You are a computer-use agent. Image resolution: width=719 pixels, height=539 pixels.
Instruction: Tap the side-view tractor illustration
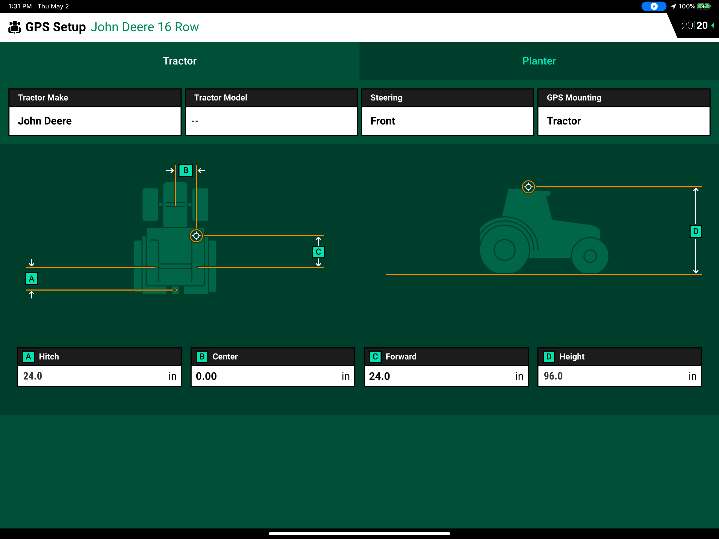coord(544,231)
